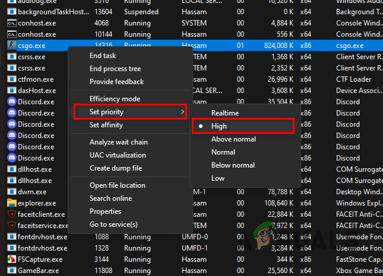The width and height of the screenshot is (383, 276).
Task: Select Open file location
Action: pos(117,185)
